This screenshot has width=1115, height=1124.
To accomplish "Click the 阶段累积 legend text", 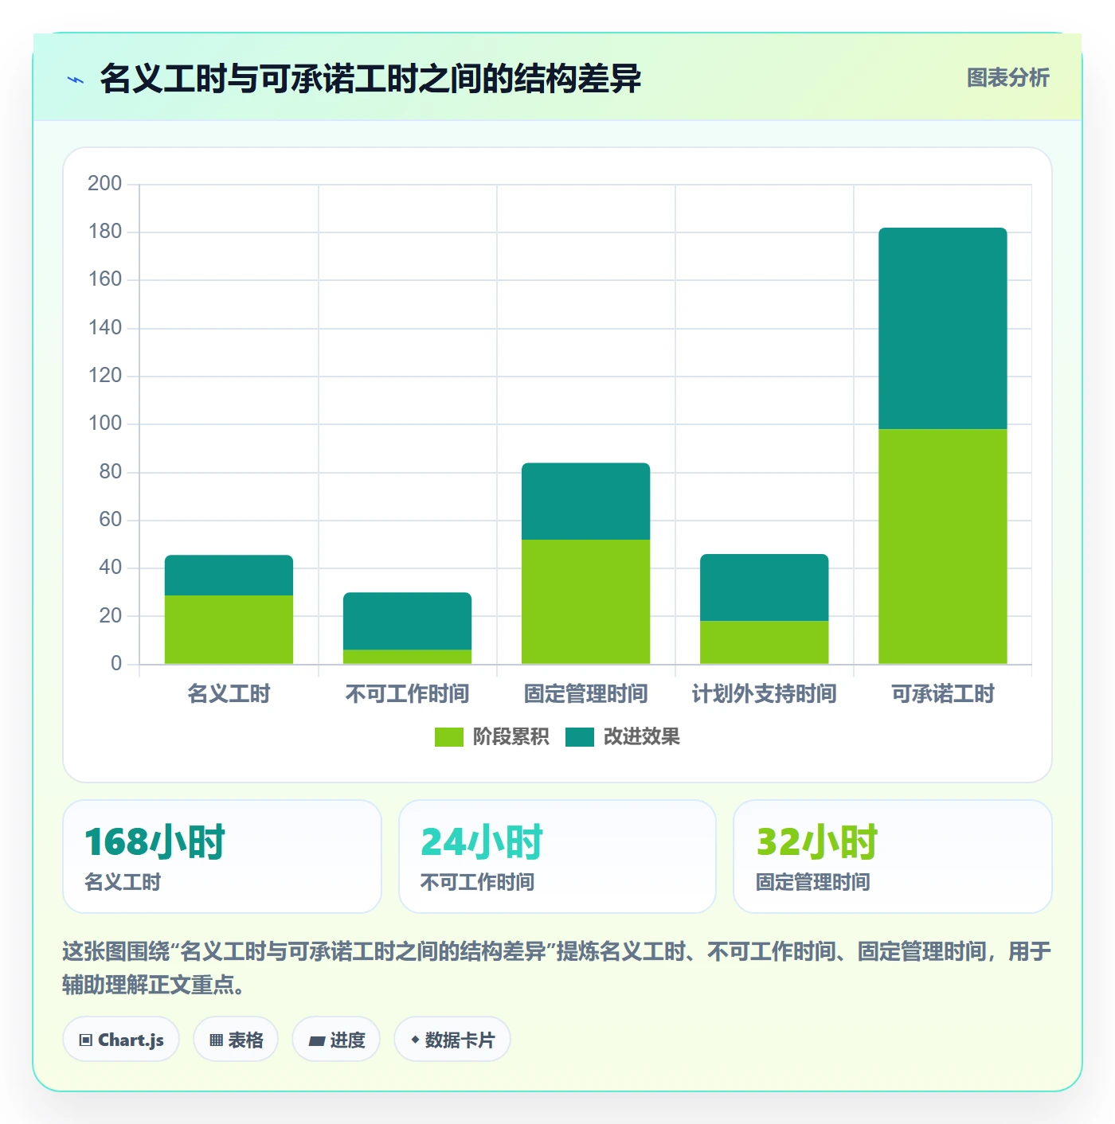I will [x=511, y=737].
